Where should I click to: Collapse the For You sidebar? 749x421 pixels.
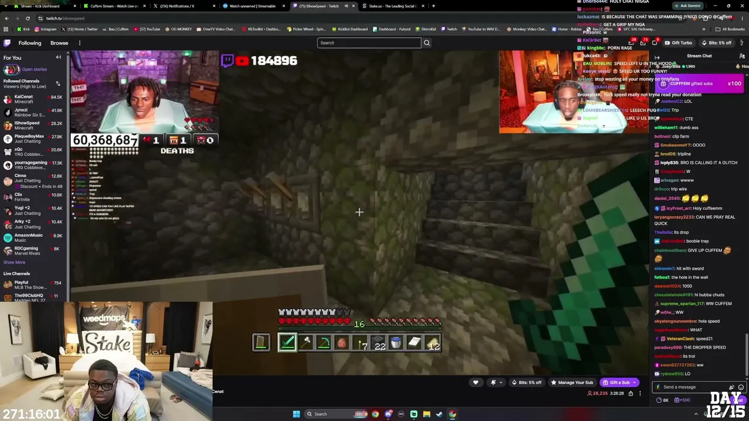pyautogui.click(x=59, y=57)
